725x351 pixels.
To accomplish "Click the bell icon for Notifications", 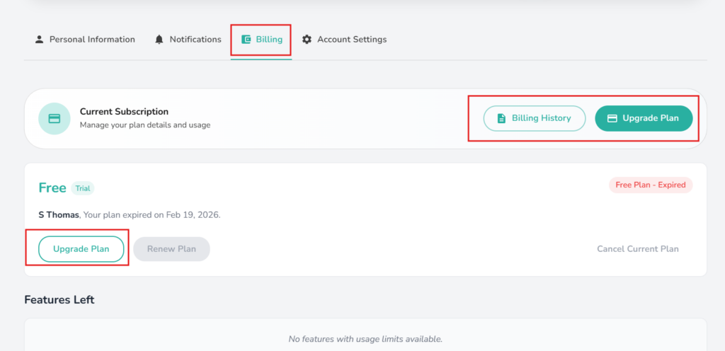I will pyautogui.click(x=159, y=40).
